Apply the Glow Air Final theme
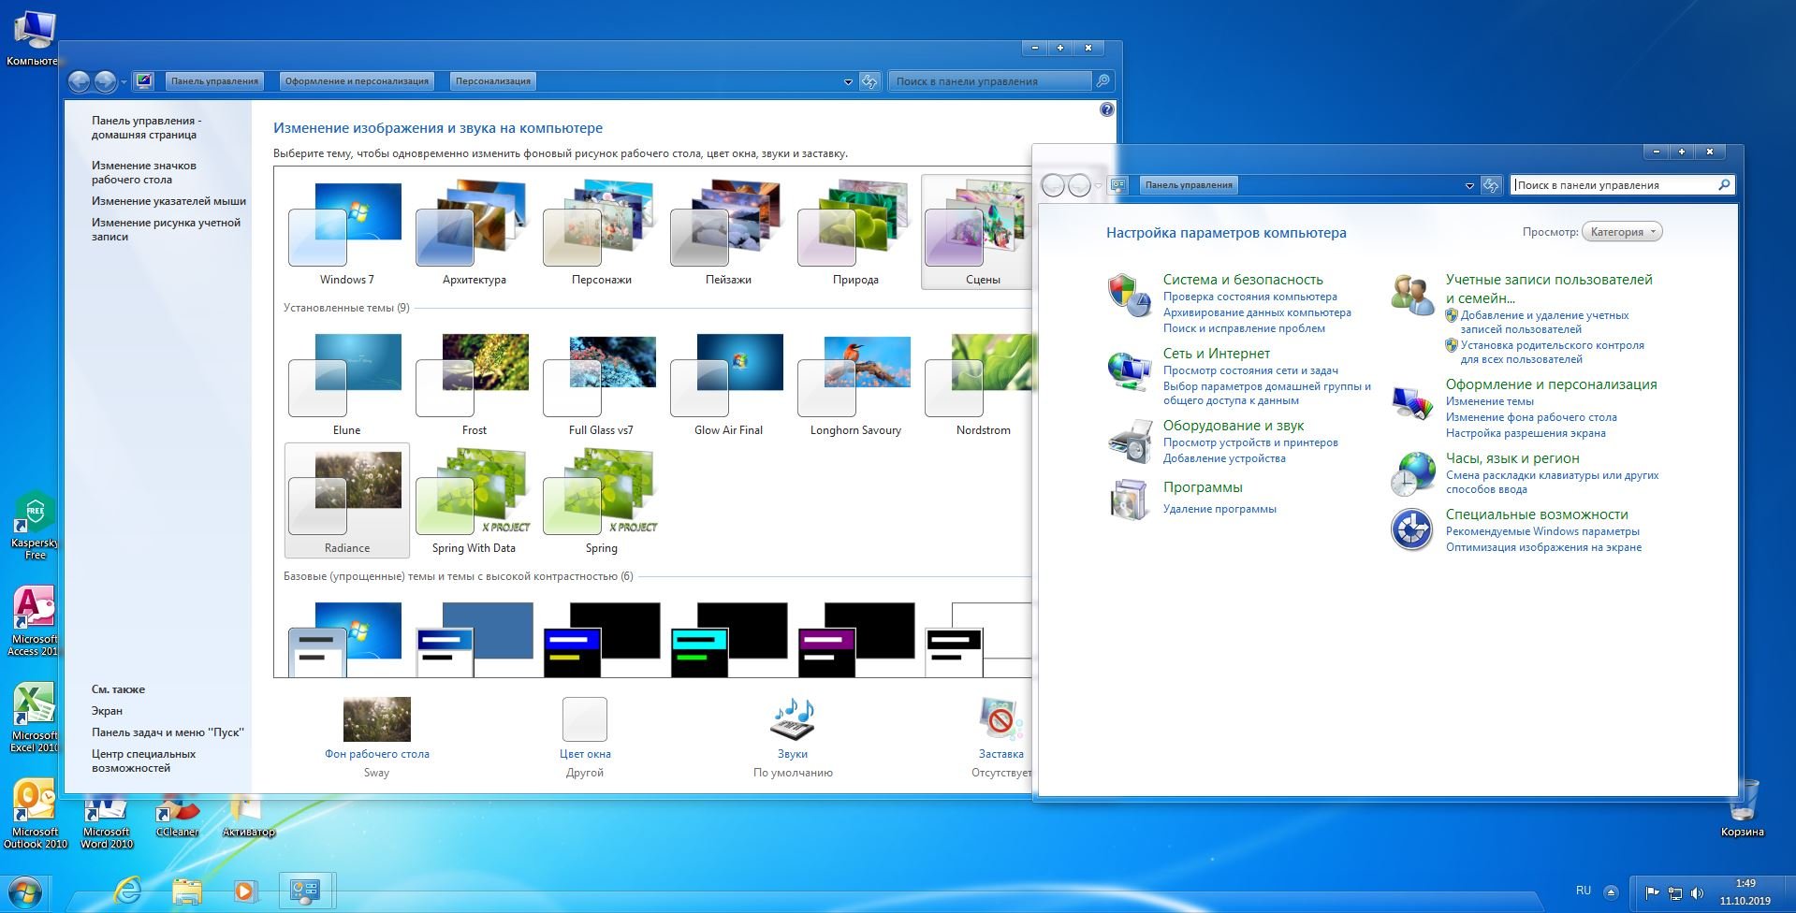This screenshot has height=913, width=1796. point(728,384)
